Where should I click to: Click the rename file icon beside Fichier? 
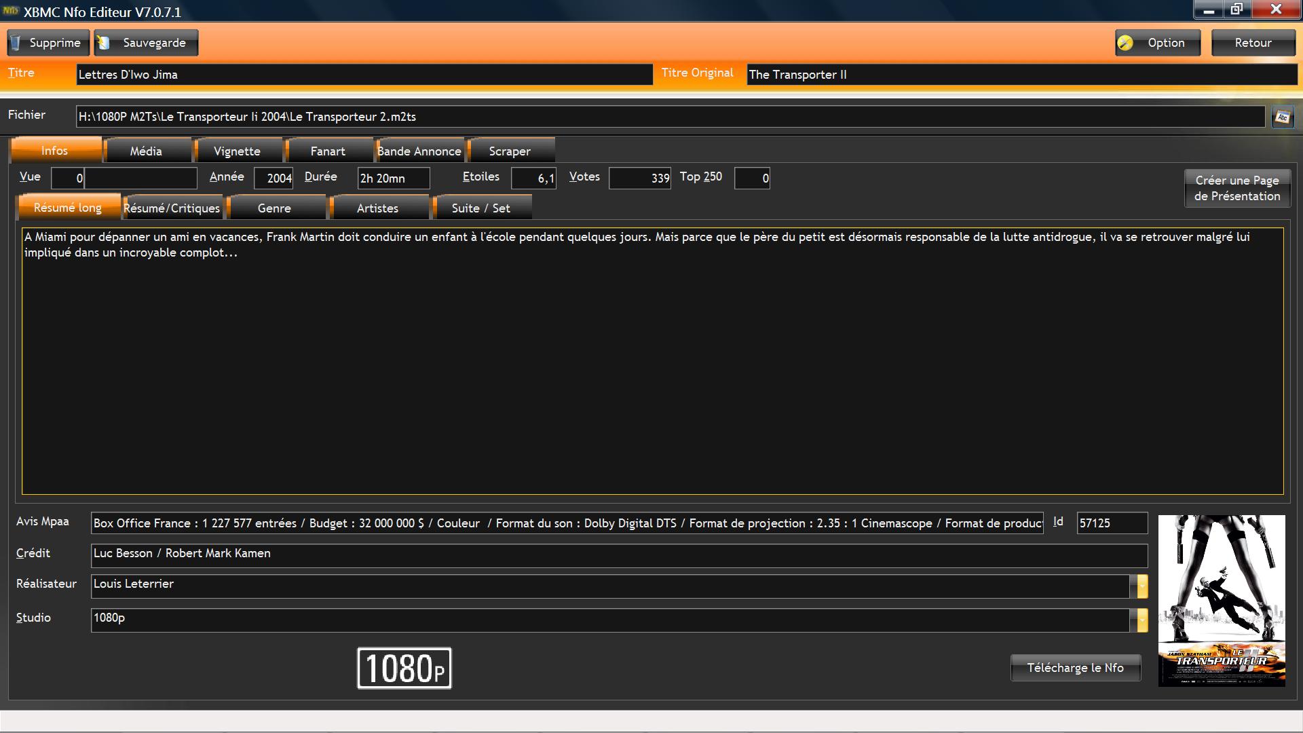click(x=1282, y=117)
